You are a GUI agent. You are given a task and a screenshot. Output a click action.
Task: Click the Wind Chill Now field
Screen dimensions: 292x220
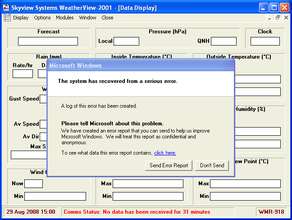tap(33, 183)
